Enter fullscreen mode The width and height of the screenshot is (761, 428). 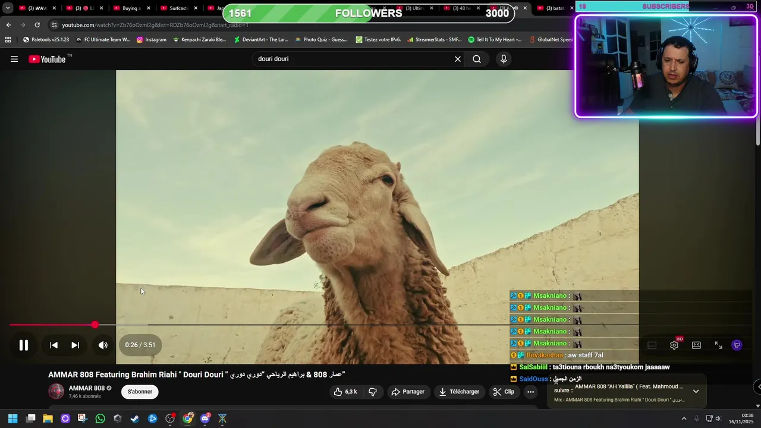[x=718, y=345]
